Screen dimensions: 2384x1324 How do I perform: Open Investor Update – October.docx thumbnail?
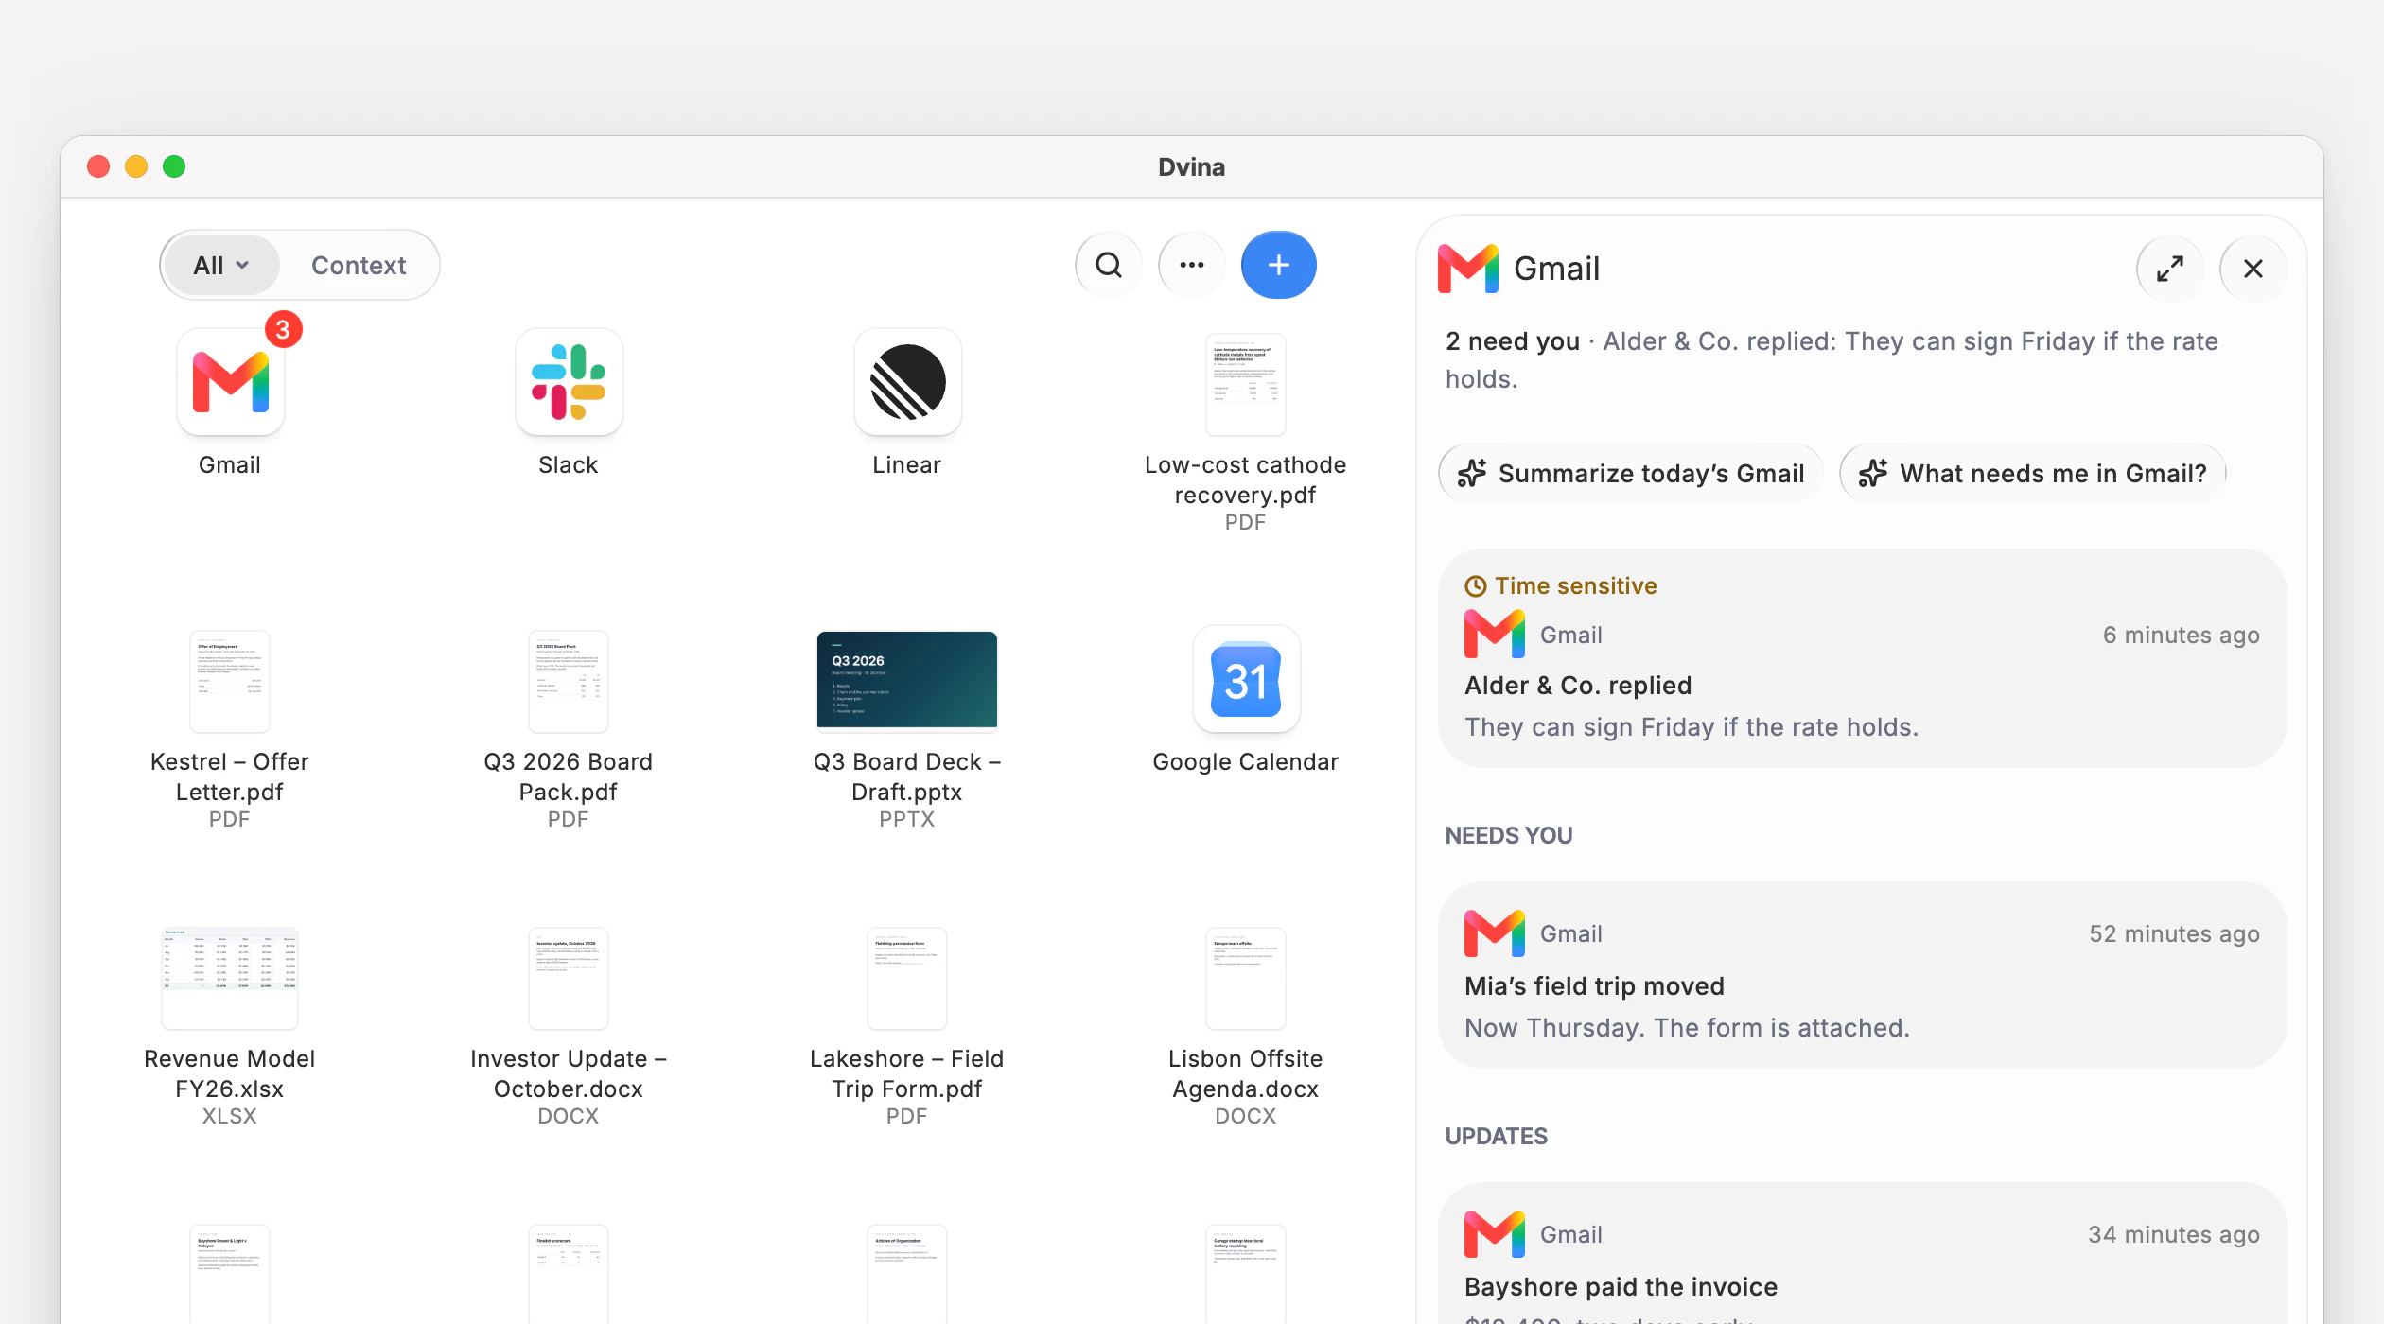click(x=569, y=978)
